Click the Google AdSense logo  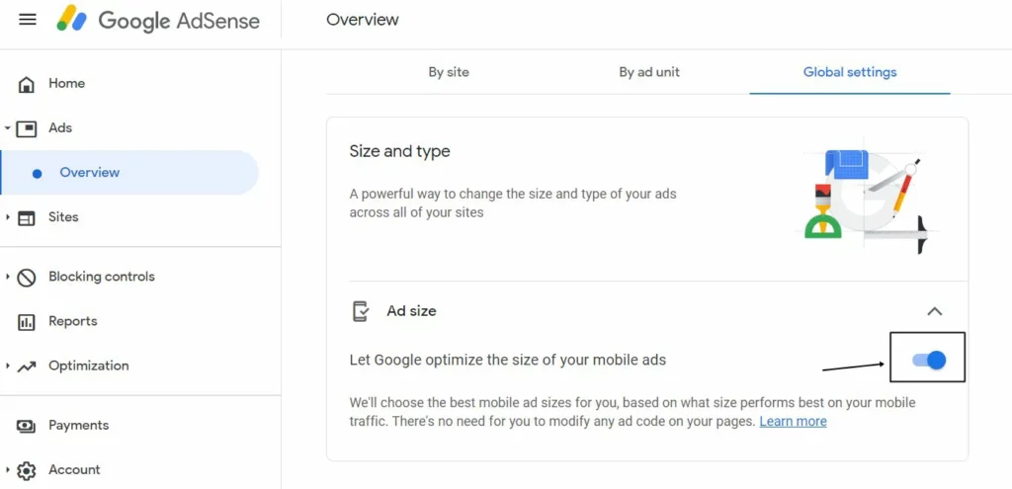click(160, 20)
